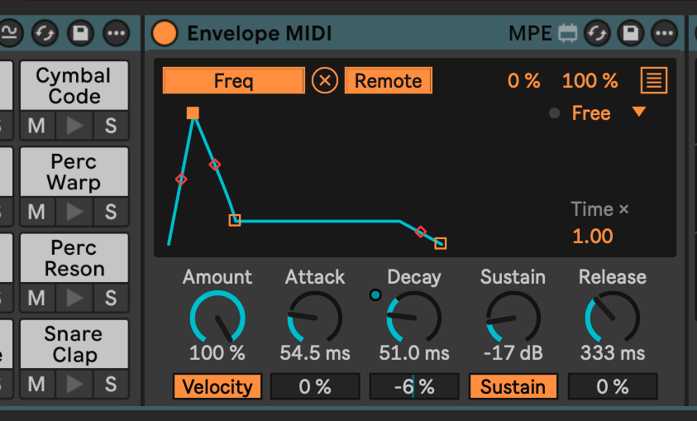
Task: Click the MPE plug icon in the title bar
Action: pyautogui.click(x=567, y=33)
